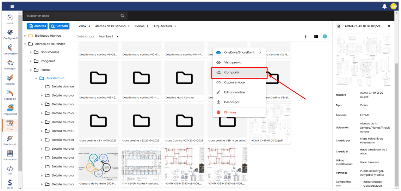Click the notification bell icon
This screenshot has height=191, width=401.
tap(384, 6)
